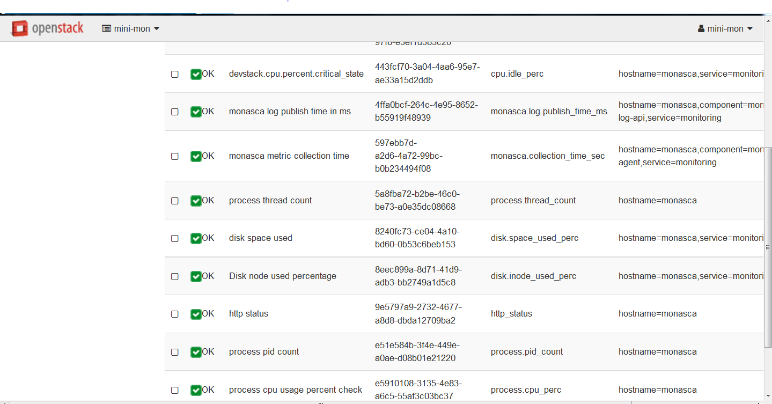Click OK status icon for process pid count
Image resolution: width=772 pixels, height=404 pixels.
point(196,352)
